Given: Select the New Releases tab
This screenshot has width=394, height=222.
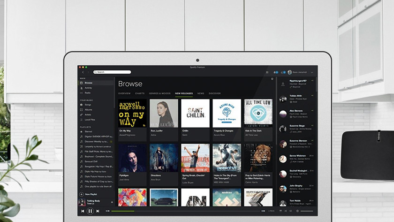Looking at the screenshot, I should pos(184,93).
